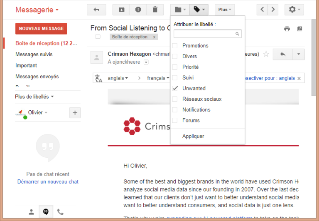
Task: Open the Important folder
Action: tap(26, 65)
